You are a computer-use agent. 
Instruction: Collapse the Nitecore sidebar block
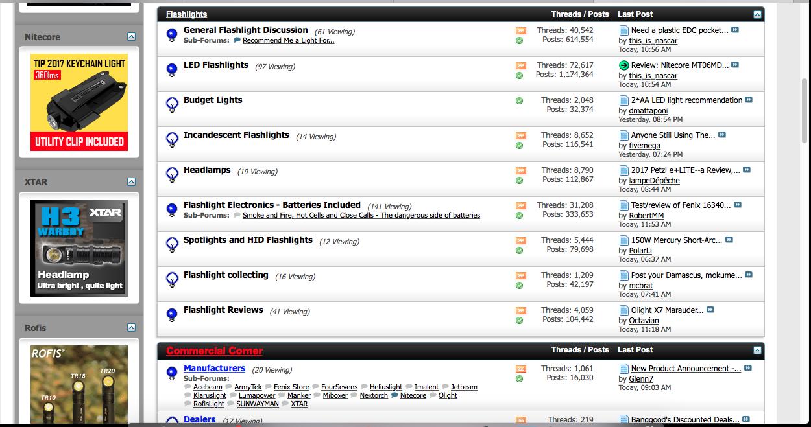132,37
